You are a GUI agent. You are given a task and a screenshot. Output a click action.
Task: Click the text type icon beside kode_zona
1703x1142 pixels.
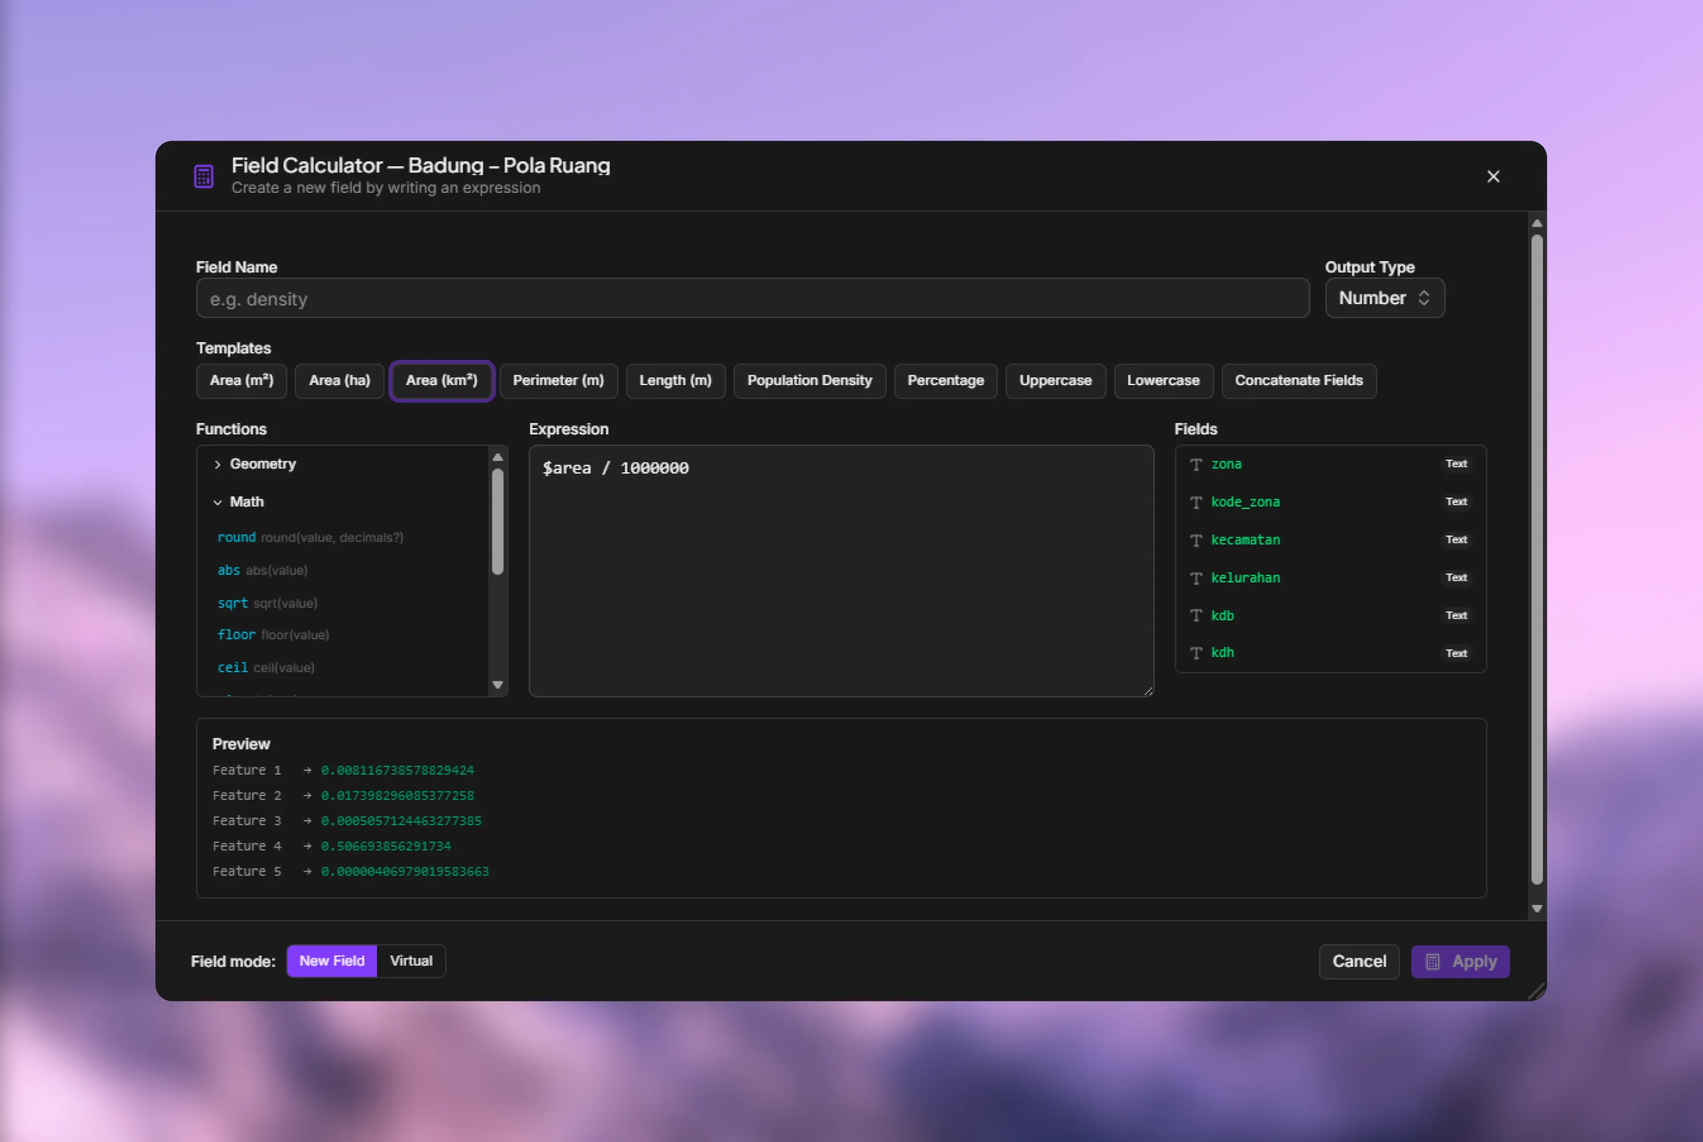[x=1196, y=503]
